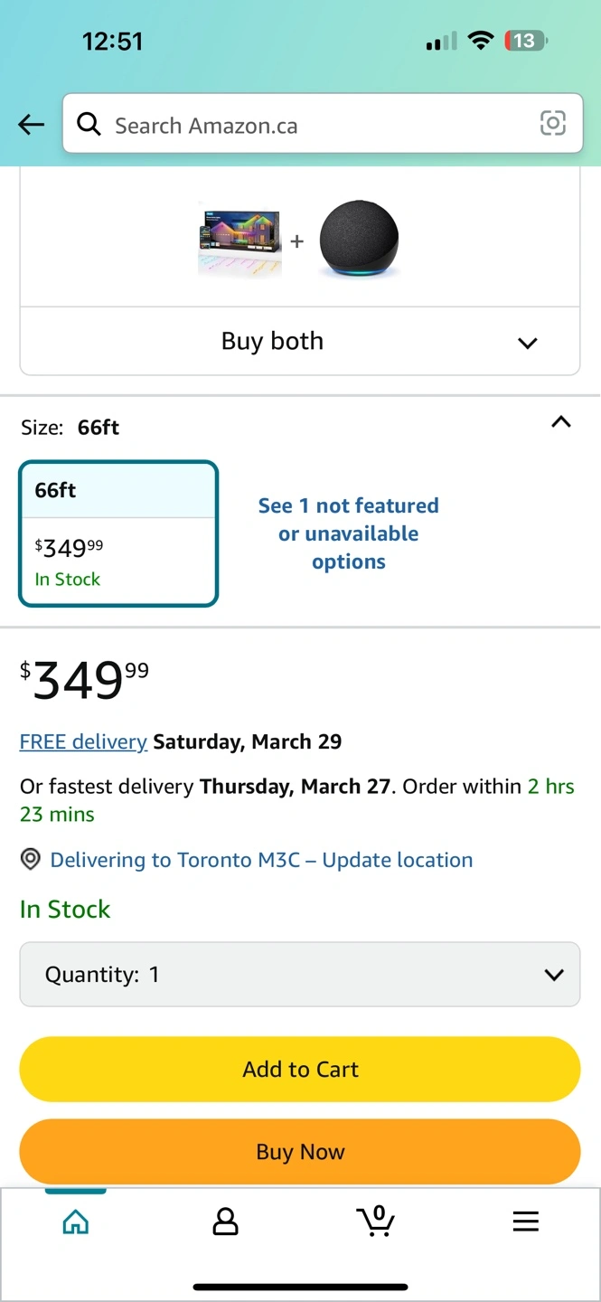This screenshot has height=1302, width=601.
Task: Collapse the Size section chevron
Action: tap(560, 422)
